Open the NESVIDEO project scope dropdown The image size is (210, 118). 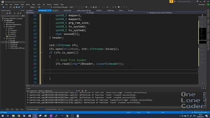[56, 13]
